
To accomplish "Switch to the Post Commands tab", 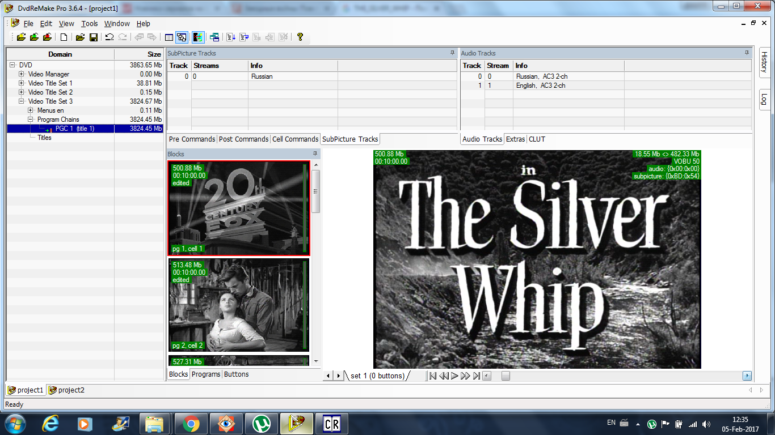I will [x=243, y=139].
